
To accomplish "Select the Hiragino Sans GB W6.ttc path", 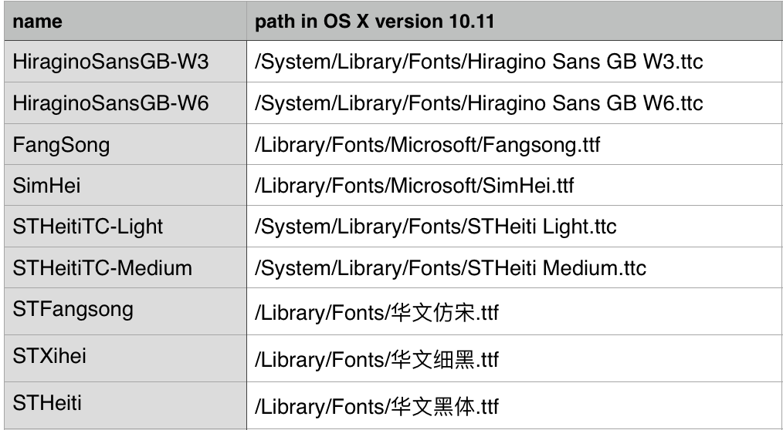I will (x=479, y=102).
